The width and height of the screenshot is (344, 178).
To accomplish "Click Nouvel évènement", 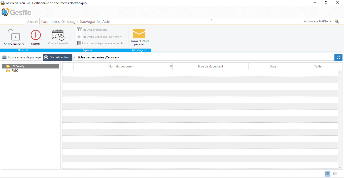I will (95, 30).
